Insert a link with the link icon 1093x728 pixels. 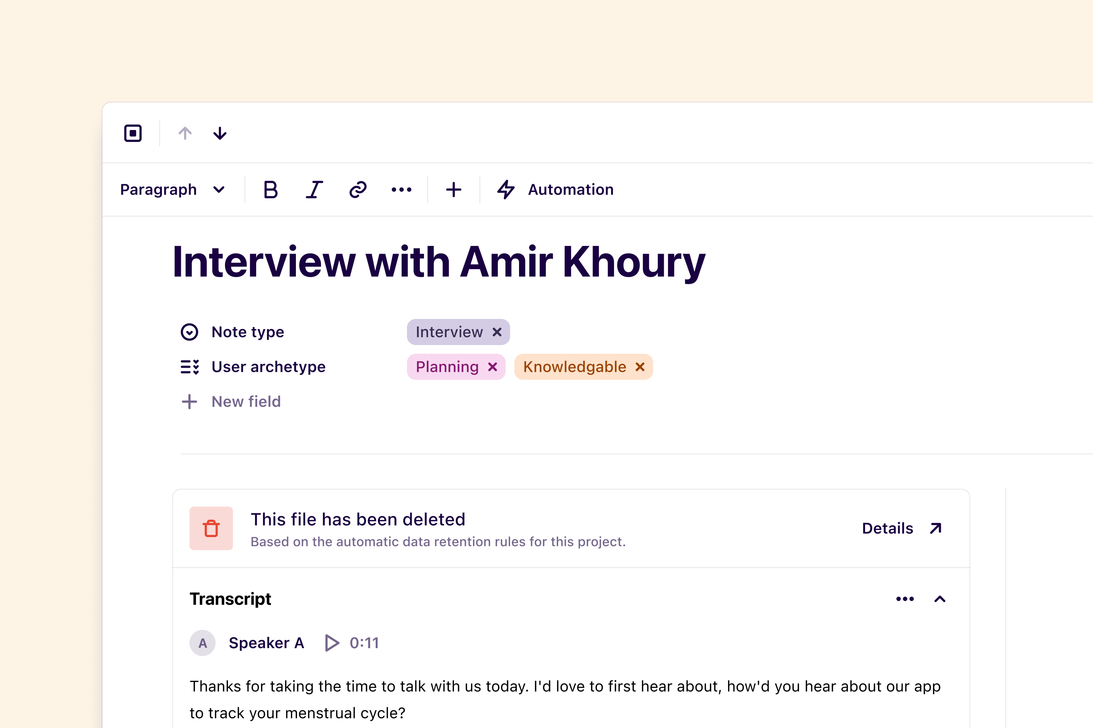click(358, 189)
